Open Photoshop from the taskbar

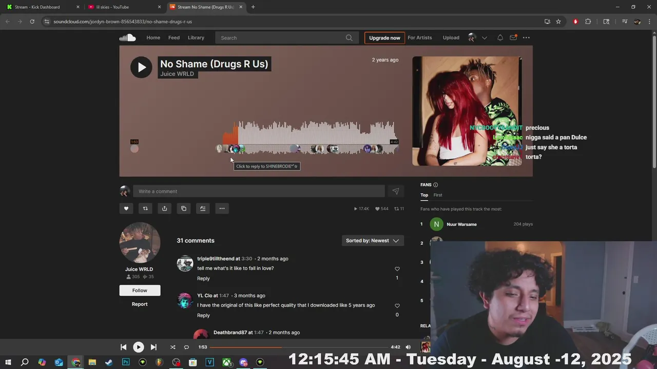coord(126,362)
